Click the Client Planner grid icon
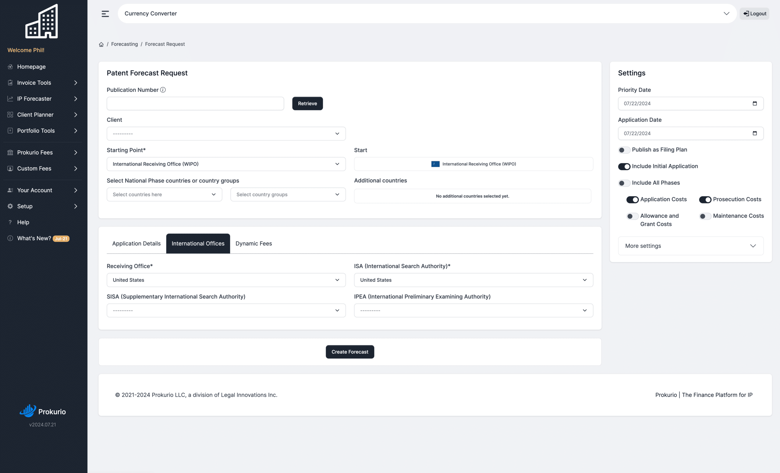This screenshot has height=473, width=780. (10, 115)
